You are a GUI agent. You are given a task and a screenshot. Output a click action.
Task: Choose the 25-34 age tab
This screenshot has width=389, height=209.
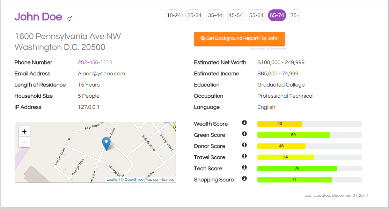click(194, 15)
